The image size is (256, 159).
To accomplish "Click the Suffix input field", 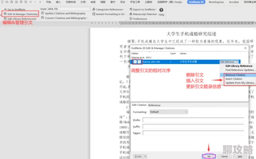I will click(193, 127).
